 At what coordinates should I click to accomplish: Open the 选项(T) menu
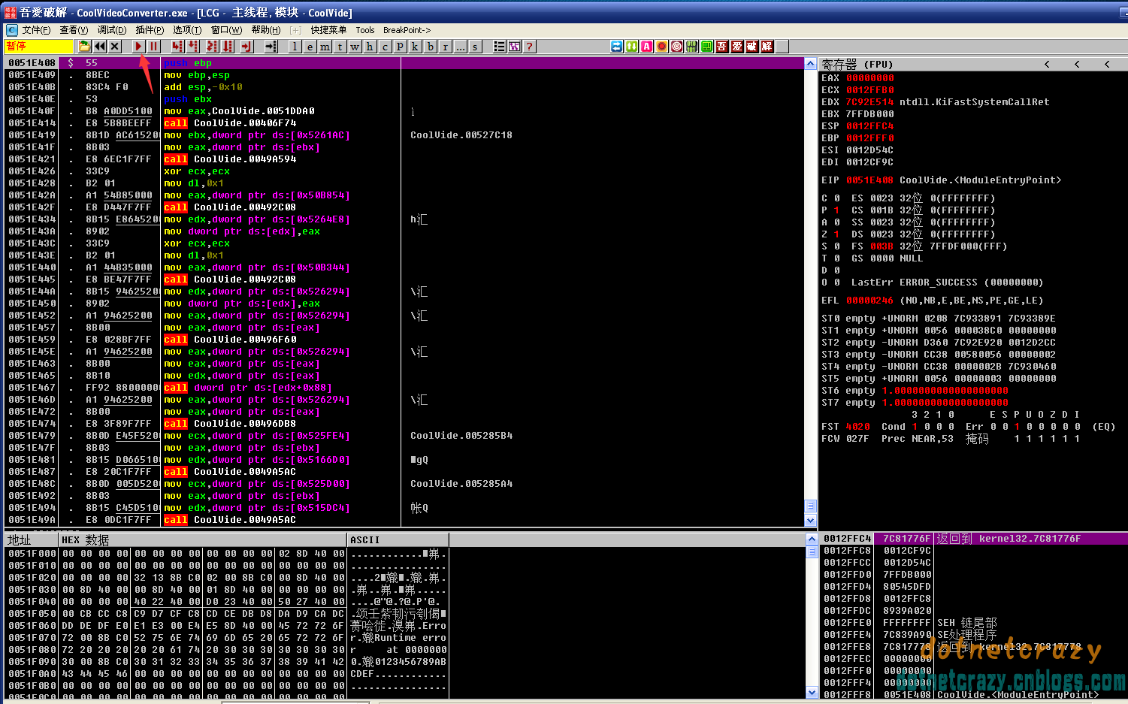tap(187, 30)
